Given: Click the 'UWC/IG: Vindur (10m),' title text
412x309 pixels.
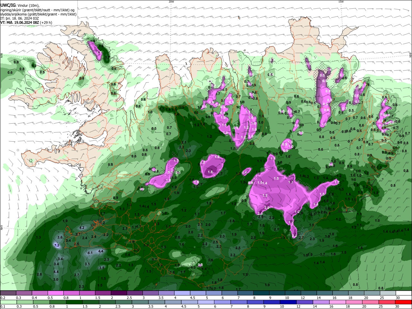Looking at the screenshot, I should click(20, 5).
